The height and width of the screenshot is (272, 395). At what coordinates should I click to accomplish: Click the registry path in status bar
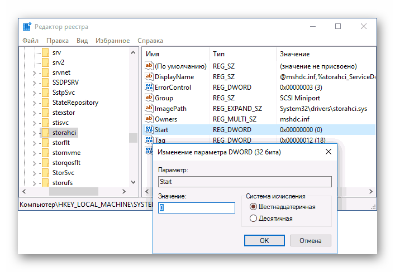coord(86,205)
